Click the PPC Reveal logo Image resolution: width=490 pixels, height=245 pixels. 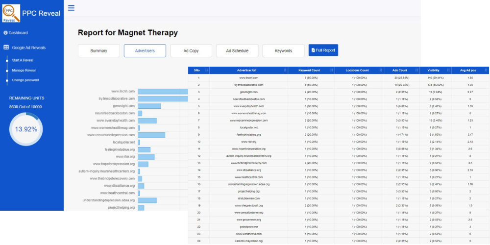point(12,13)
